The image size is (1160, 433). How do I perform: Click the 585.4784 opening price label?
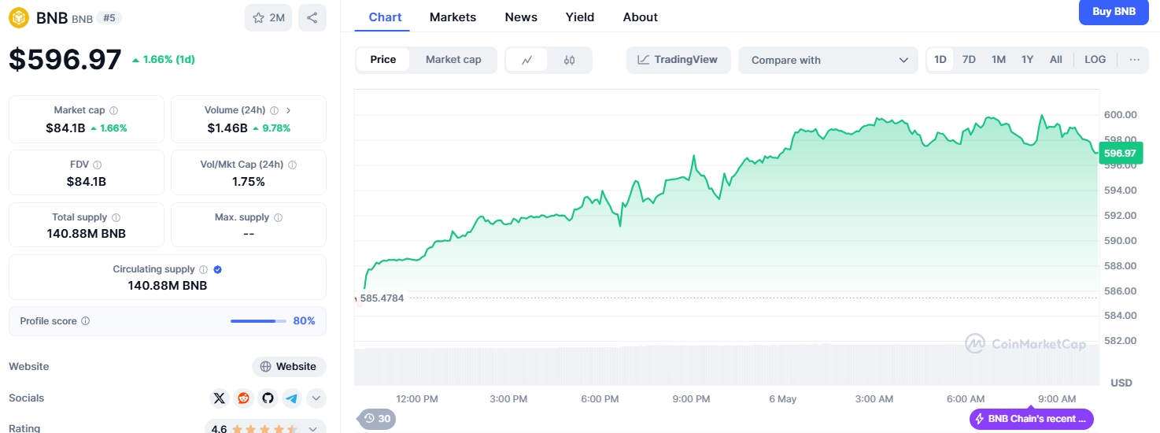point(382,298)
